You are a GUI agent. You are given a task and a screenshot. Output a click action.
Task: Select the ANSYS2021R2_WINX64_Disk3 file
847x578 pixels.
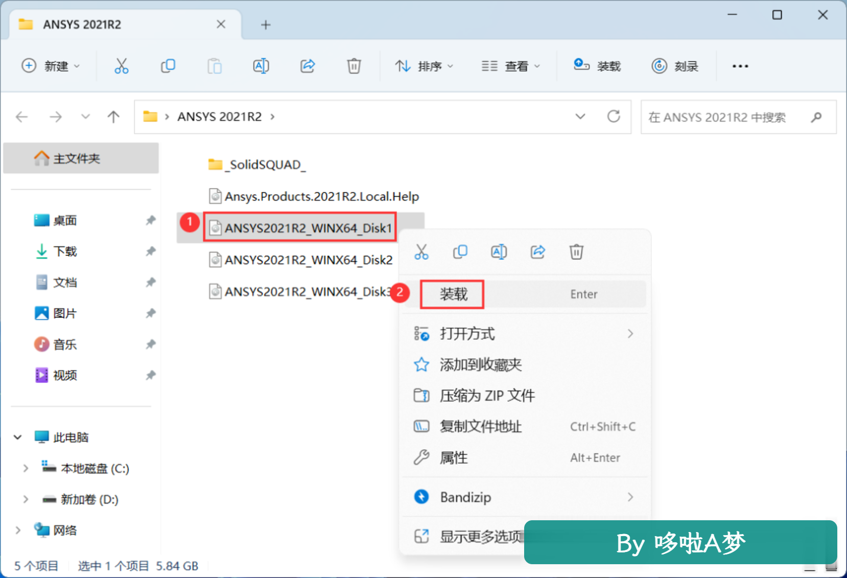300,292
